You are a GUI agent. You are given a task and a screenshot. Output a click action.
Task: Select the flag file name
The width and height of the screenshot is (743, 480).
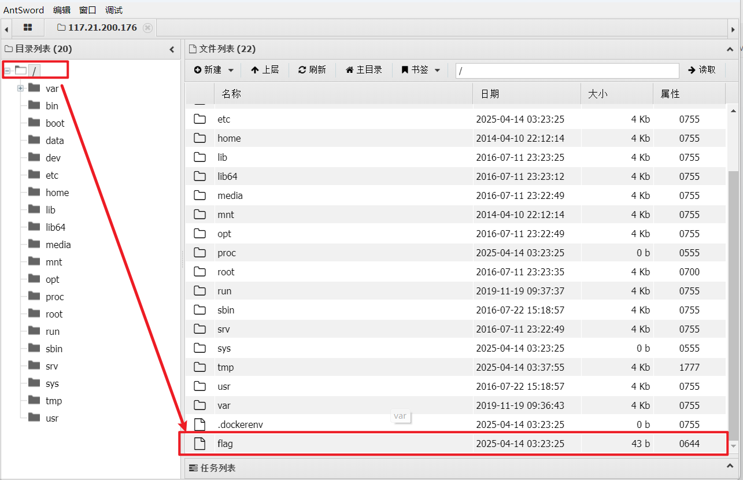pyautogui.click(x=225, y=444)
